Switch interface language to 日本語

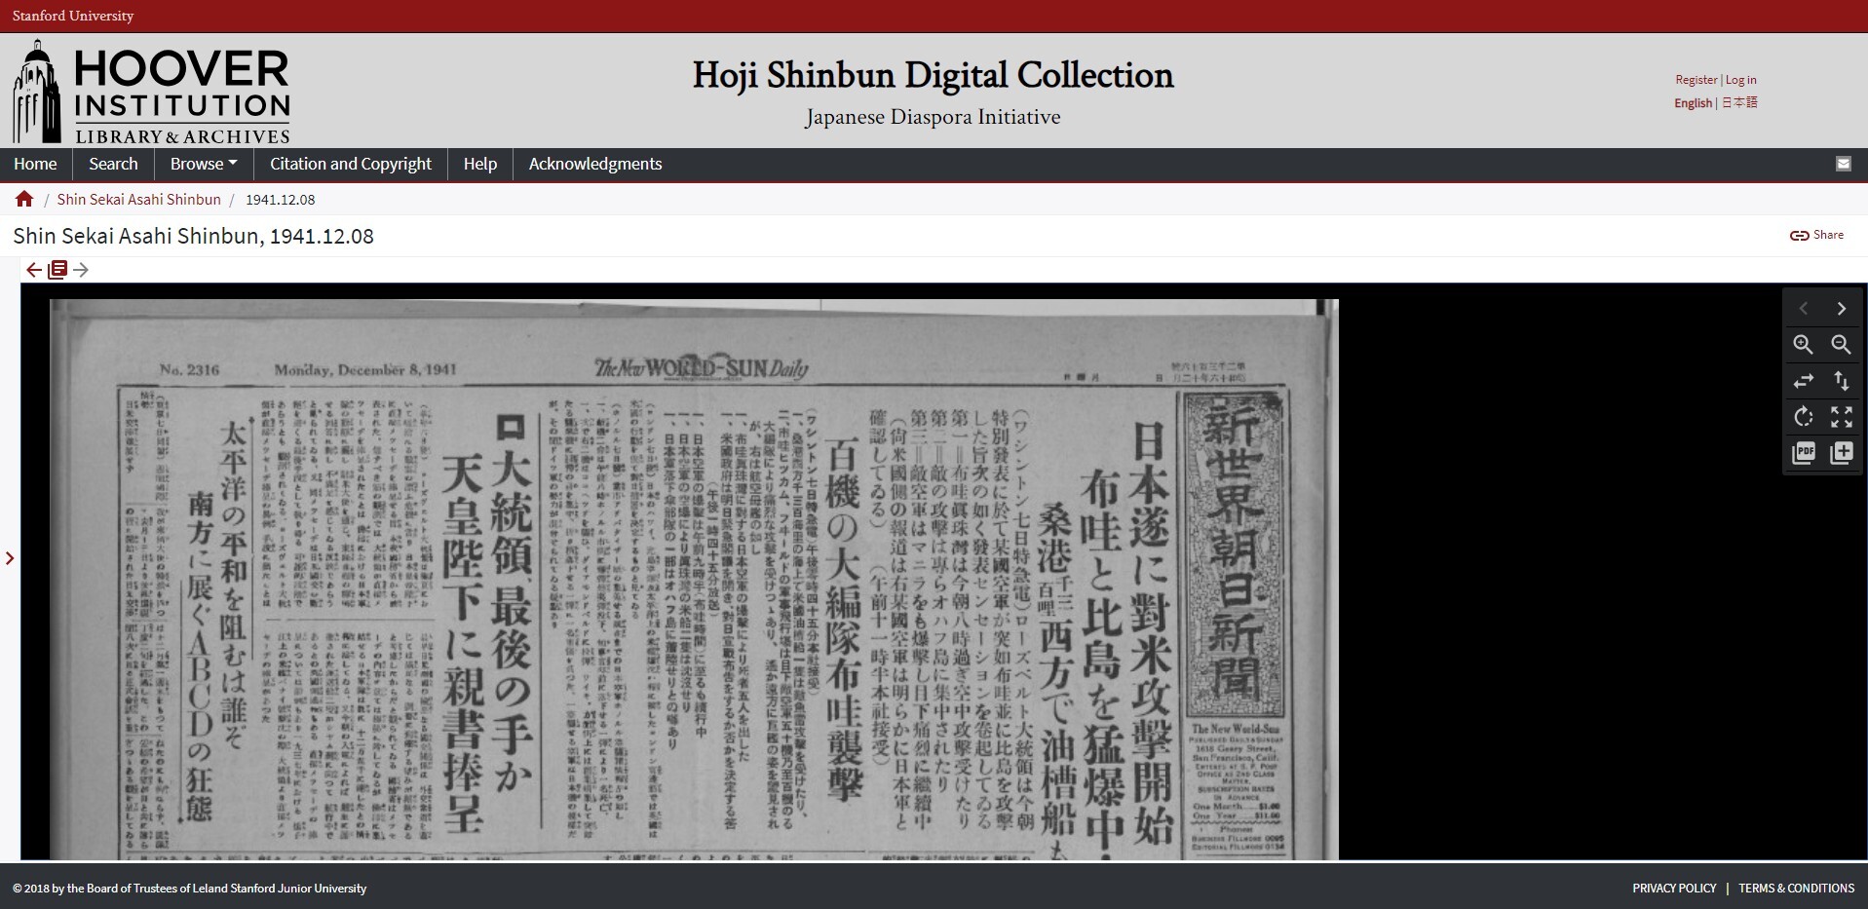coord(1740,102)
